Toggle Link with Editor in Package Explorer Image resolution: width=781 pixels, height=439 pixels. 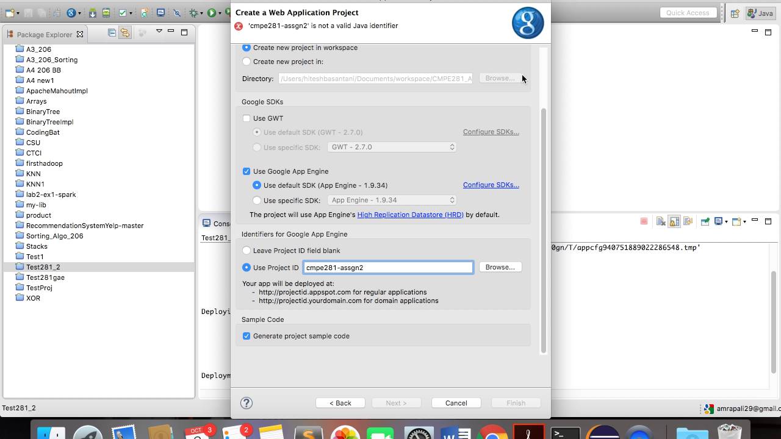124,33
